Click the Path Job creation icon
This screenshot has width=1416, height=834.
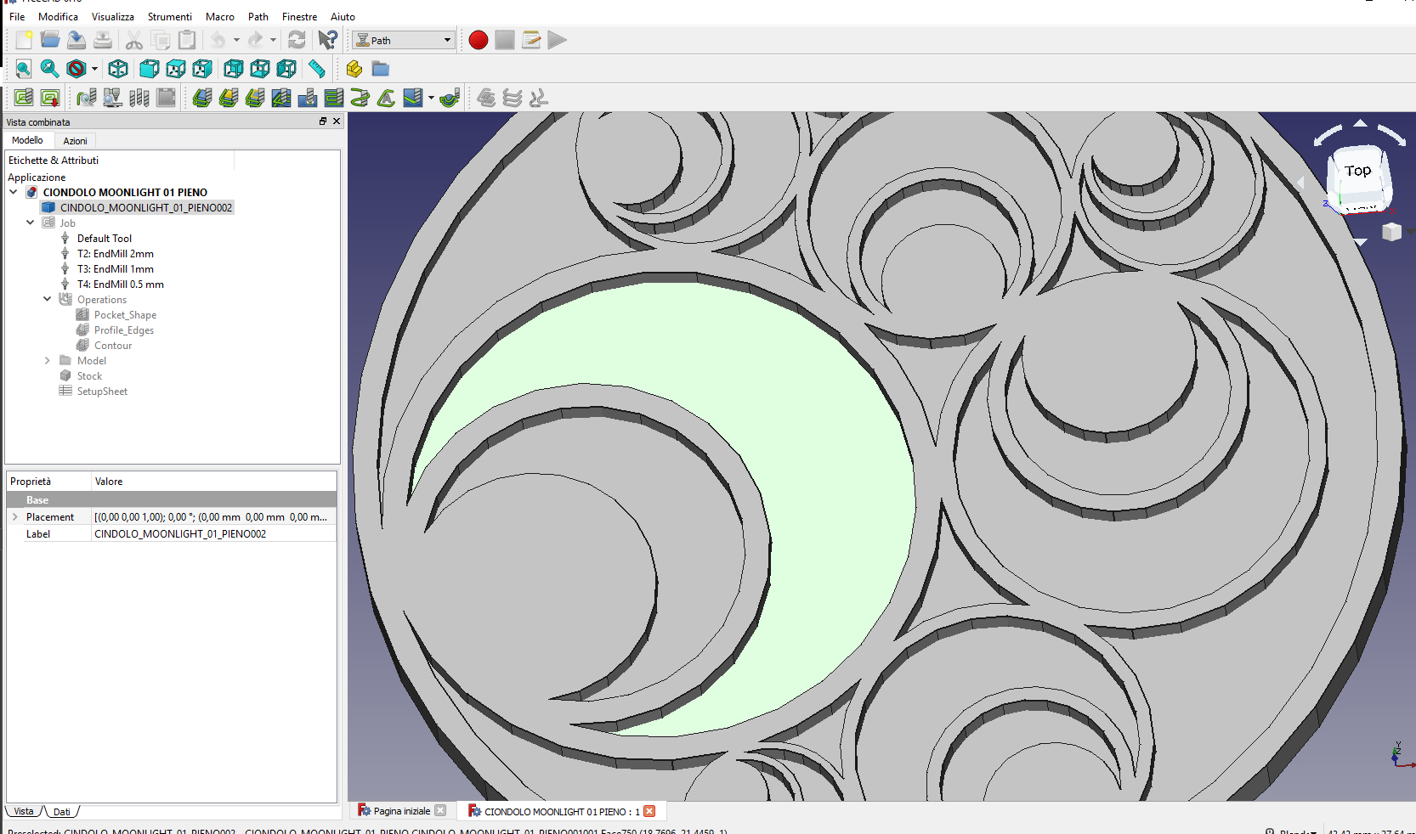click(x=24, y=98)
